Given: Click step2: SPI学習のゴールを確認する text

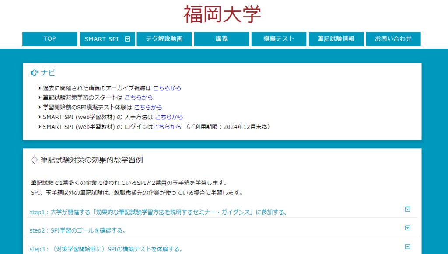Looking at the screenshot, I should pos(78,230).
